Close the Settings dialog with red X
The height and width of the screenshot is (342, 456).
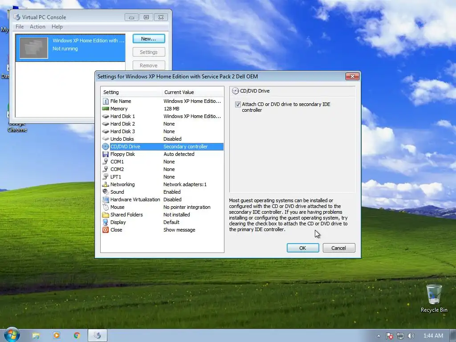[x=352, y=77]
